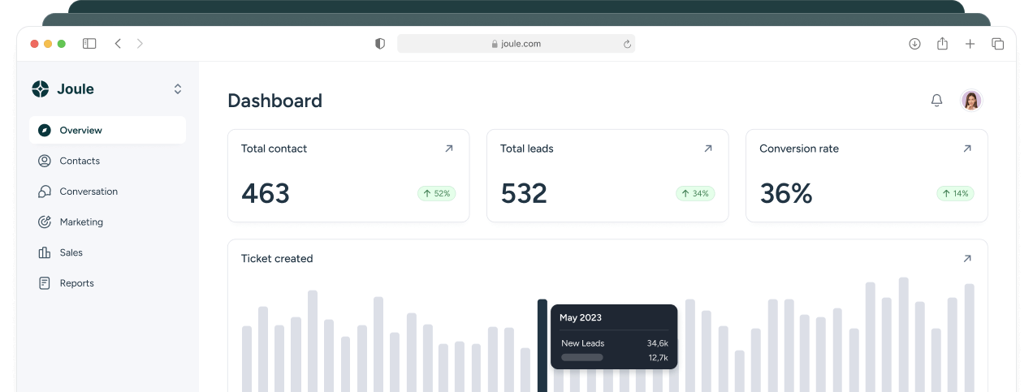1033x392 pixels.
Task: Click the Safari share icon
Action: tap(942, 44)
